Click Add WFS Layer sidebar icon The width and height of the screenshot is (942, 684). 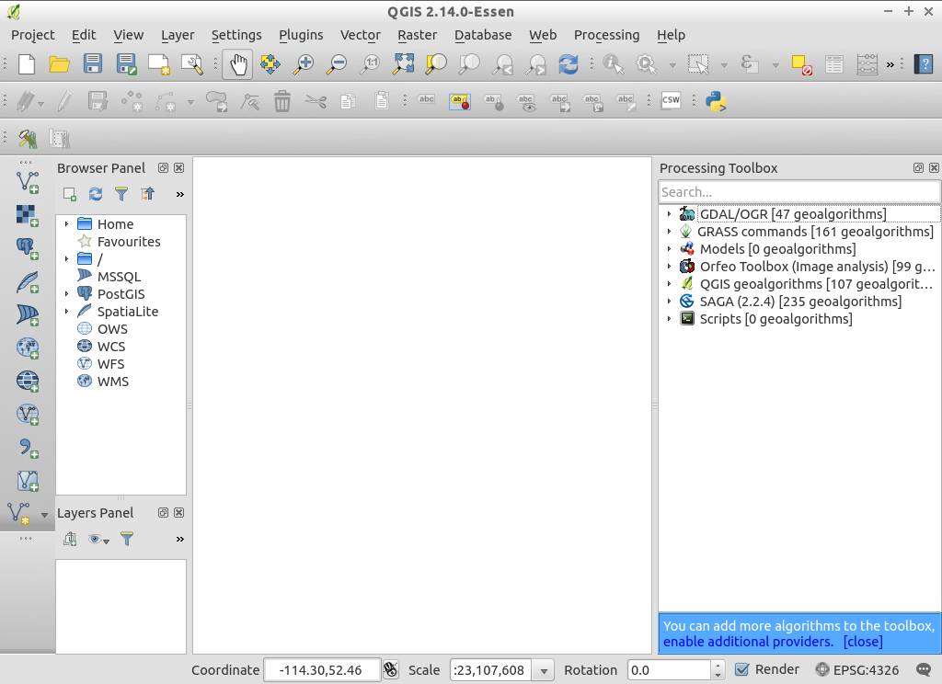[x=28, y=415]
